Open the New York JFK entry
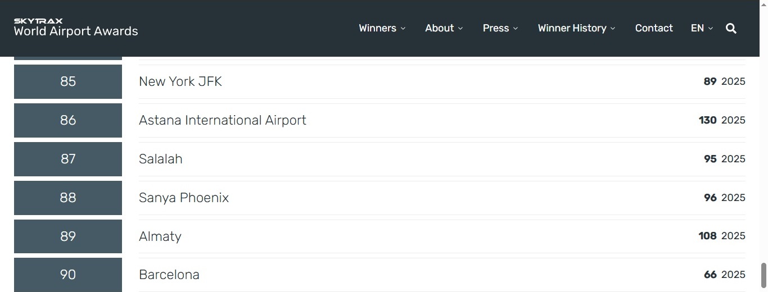 click(180, 81)
